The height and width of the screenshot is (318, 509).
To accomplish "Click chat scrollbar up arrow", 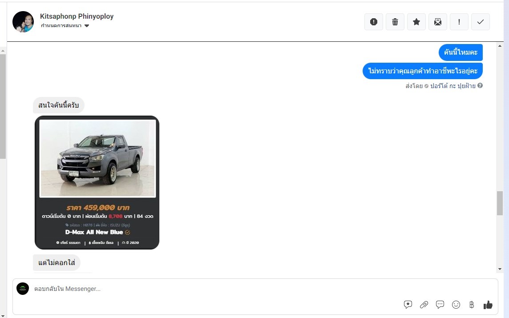I will coord(500,46).
